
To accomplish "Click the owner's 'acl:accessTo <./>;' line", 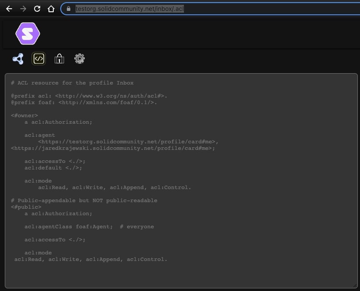I will [x=55, y=161].
